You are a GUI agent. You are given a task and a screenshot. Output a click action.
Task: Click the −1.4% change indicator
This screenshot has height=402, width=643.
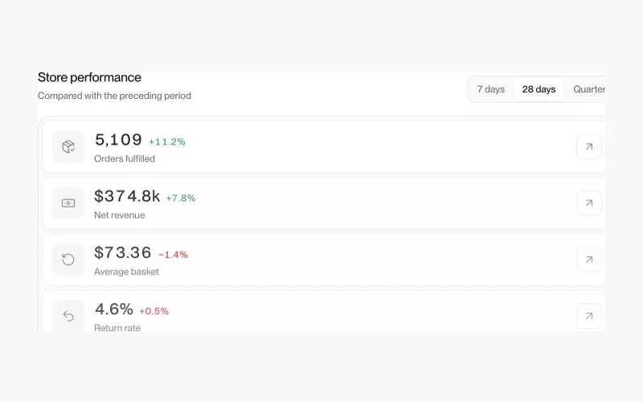point(173,255)
